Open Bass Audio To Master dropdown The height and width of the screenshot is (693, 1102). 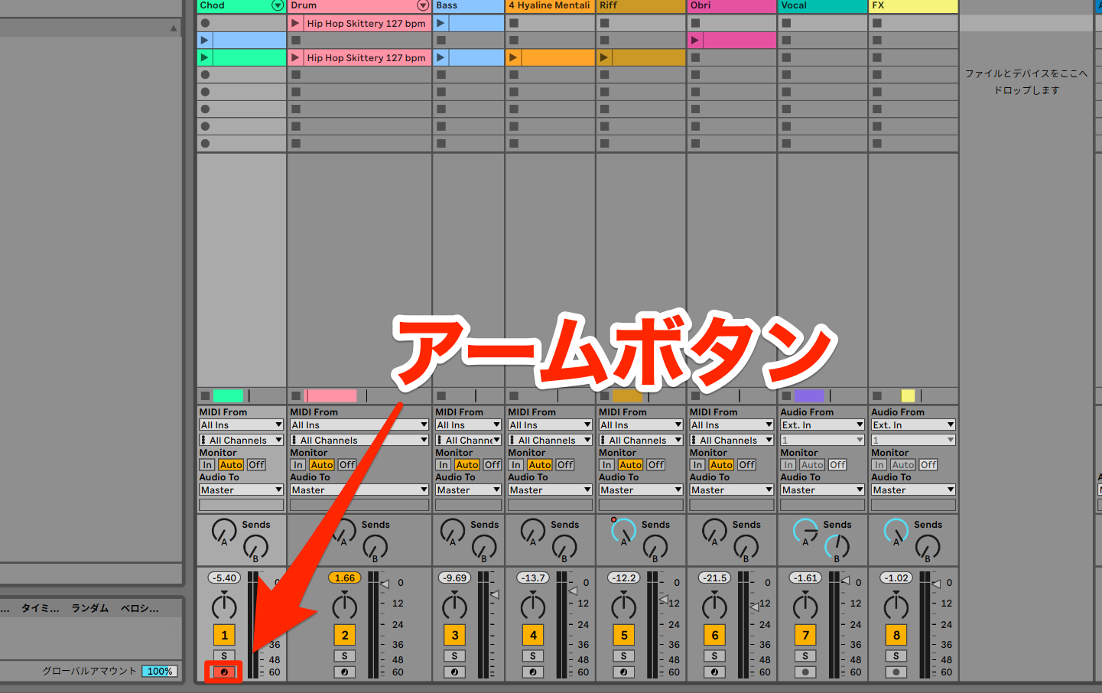468,490
